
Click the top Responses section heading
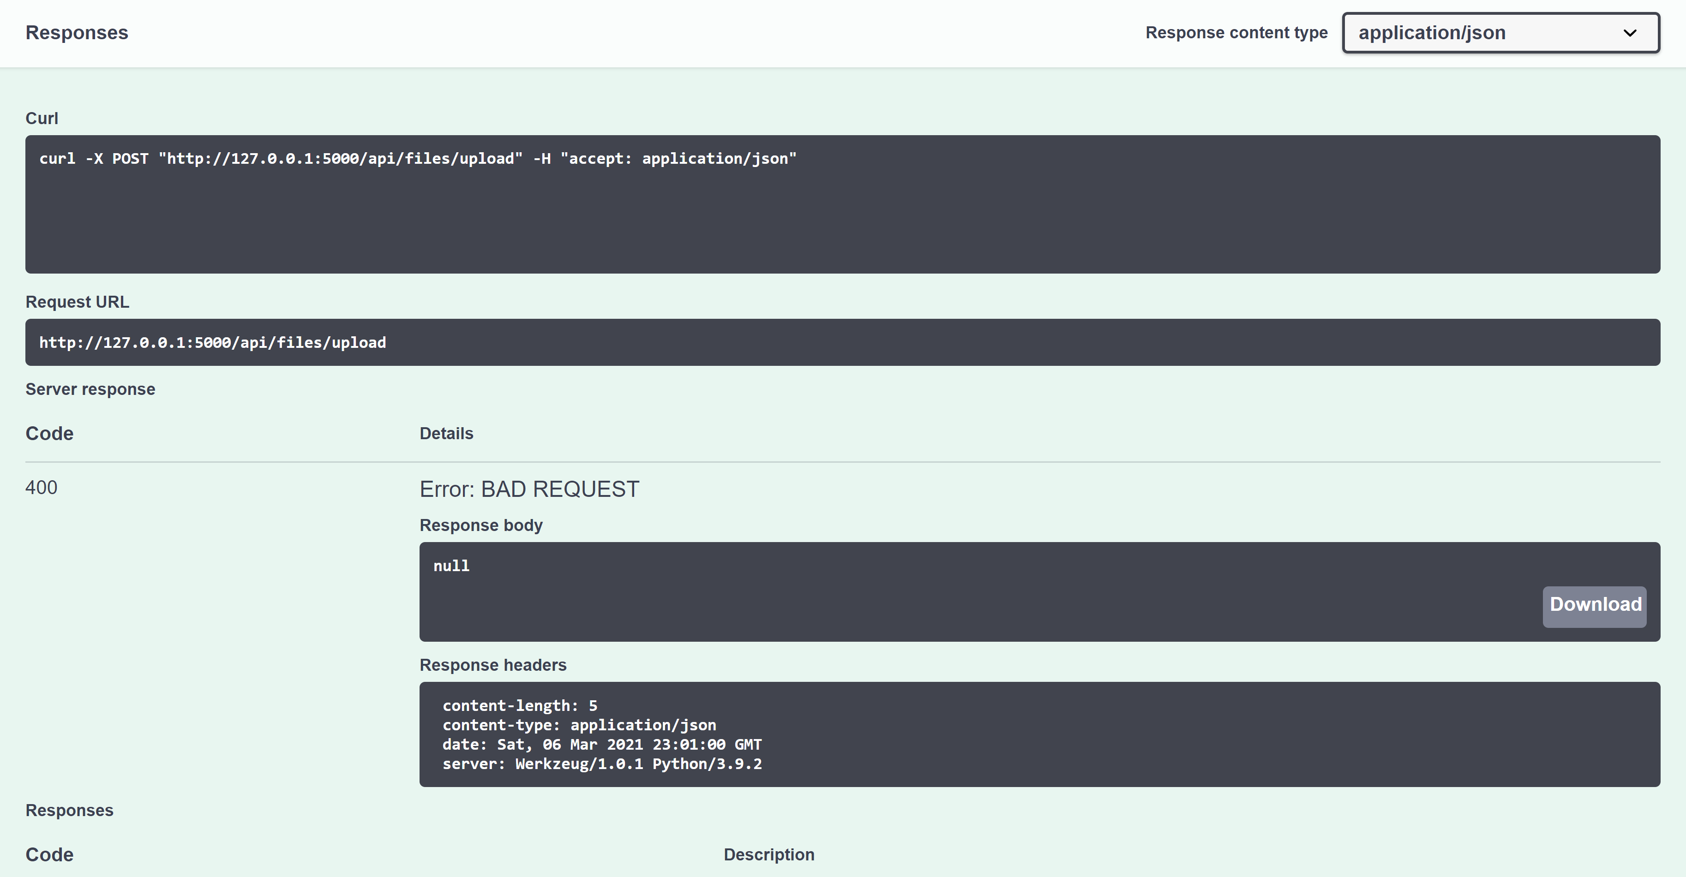tap(77, 33)
